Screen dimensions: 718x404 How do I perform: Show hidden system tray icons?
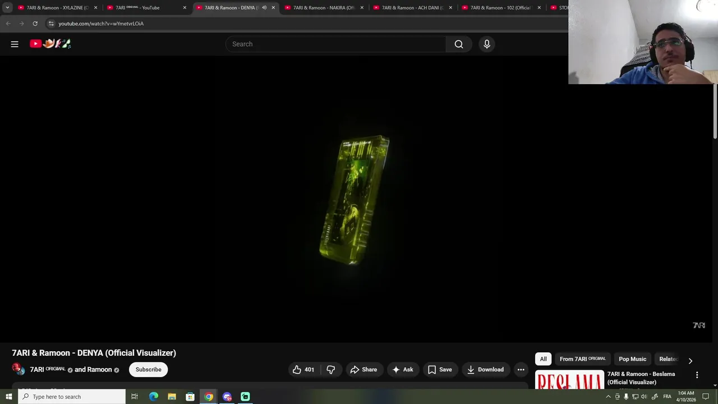[x=608, y=397]
